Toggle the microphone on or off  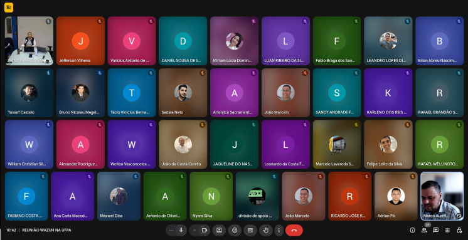pos(181,230)
